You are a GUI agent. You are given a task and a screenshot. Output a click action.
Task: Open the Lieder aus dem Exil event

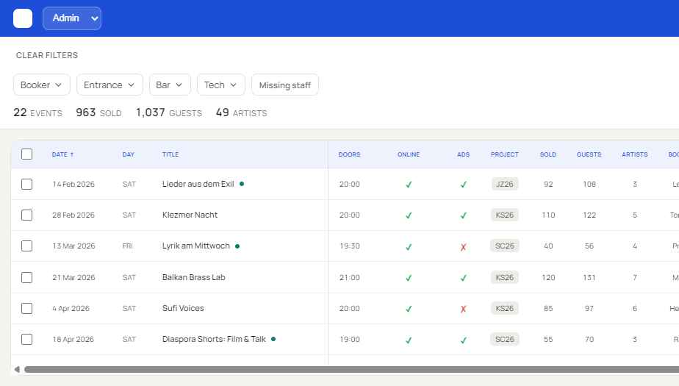[x=198, y=184]
